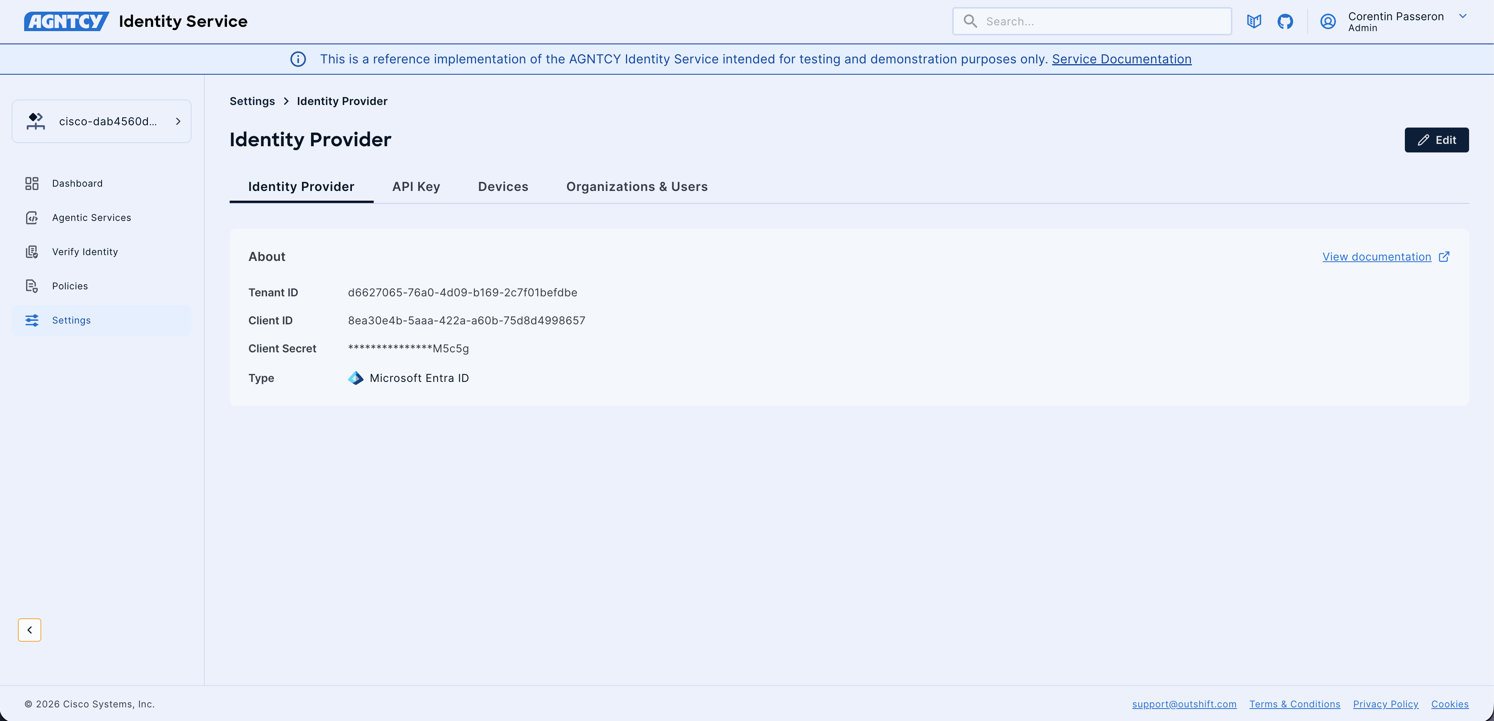
Task: Click the user profile avatar icon
Action: (x=1328, y=21)
